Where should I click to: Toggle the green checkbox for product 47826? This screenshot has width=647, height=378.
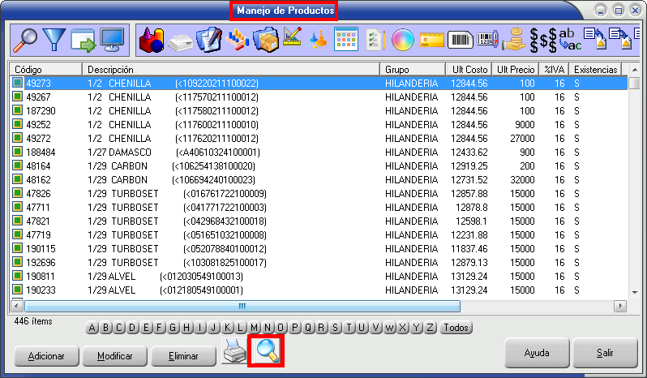(18, 194)
